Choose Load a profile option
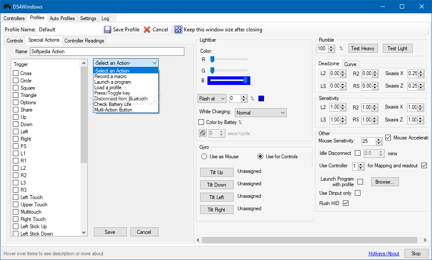 [x=126, y=88]
